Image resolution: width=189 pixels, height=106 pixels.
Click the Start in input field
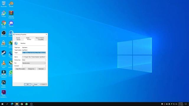[x=34, y=57]
